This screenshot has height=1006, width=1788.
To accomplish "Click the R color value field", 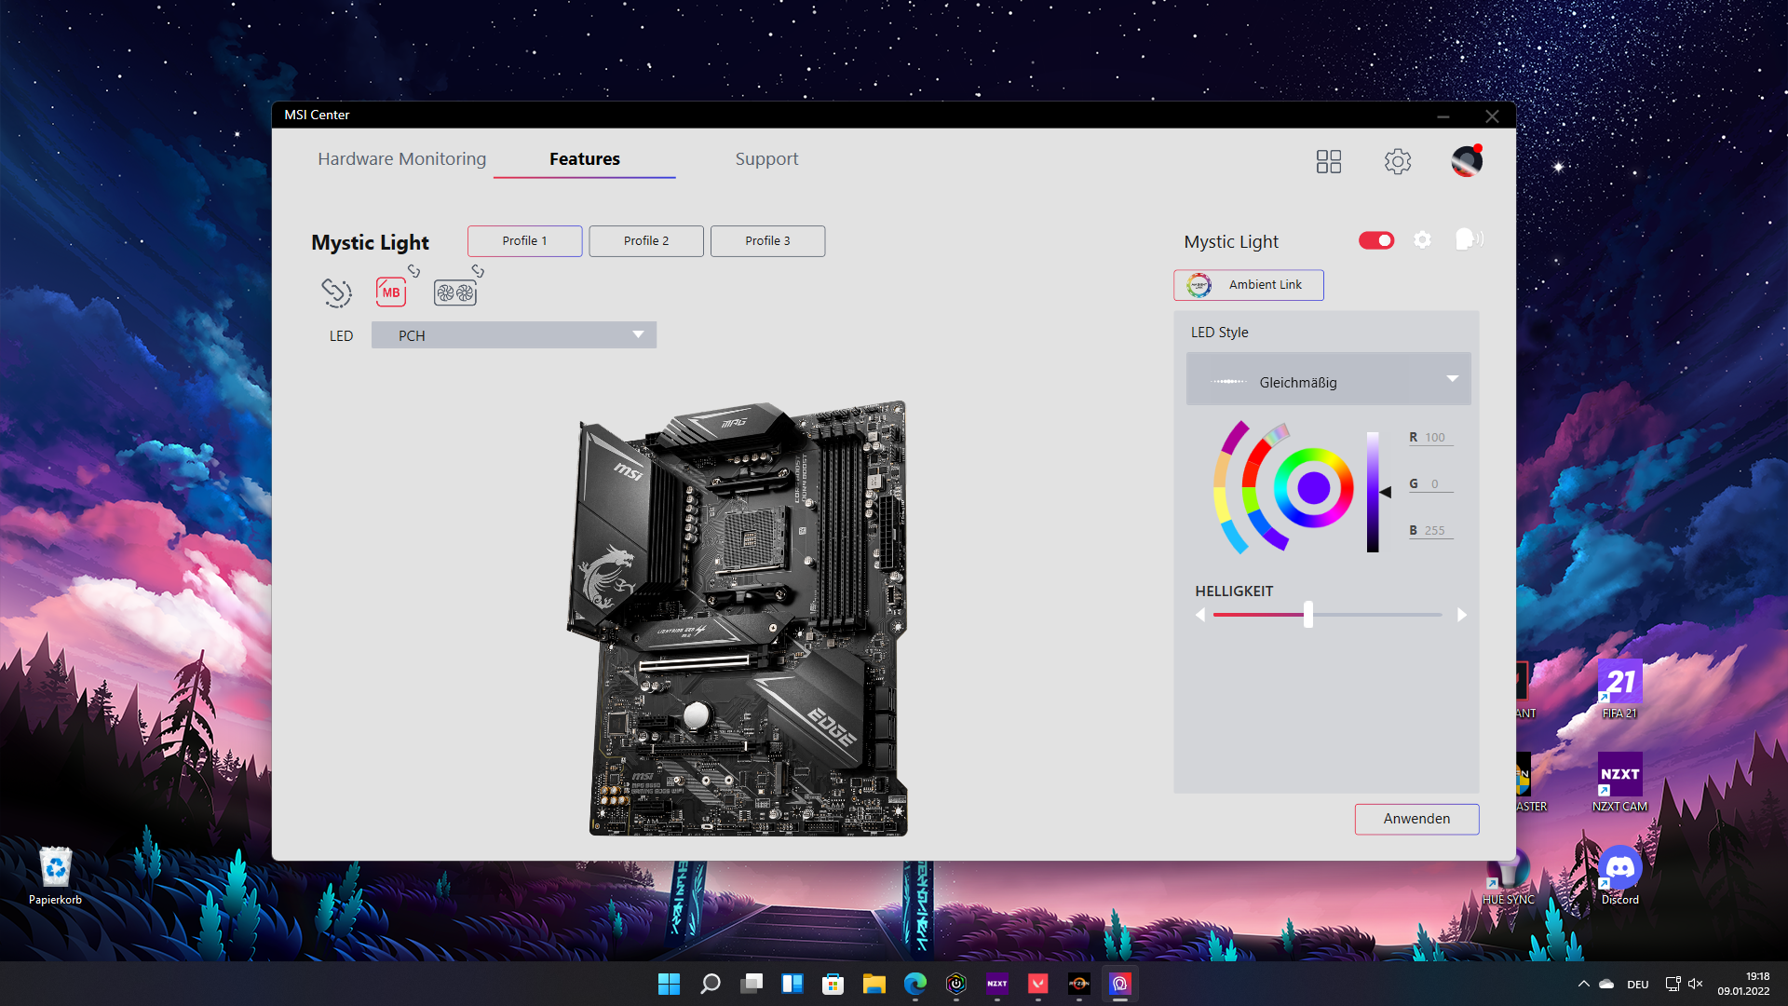I will pyautogui.click(x=1435, y=438).
